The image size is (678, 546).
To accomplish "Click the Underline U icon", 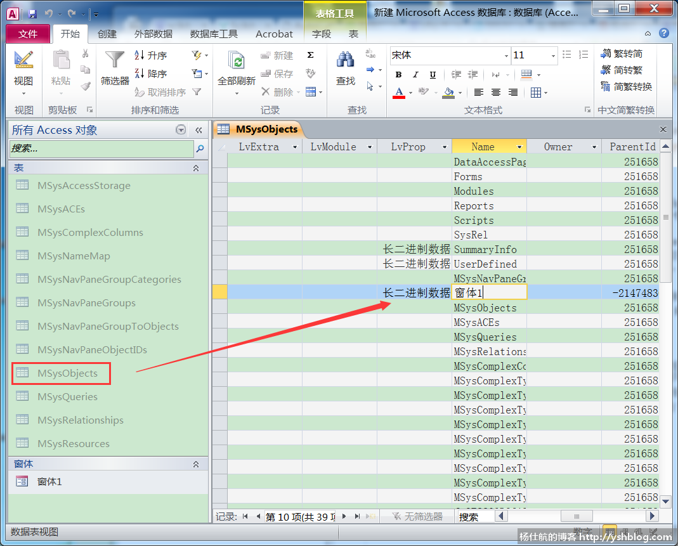I will [x=433, y=75].
